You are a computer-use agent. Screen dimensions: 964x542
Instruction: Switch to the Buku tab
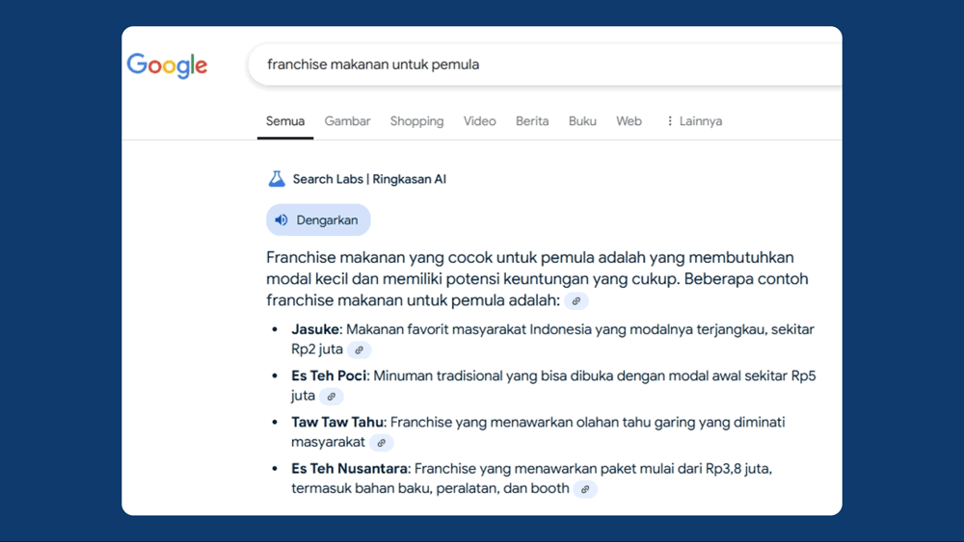coord(582,121)
